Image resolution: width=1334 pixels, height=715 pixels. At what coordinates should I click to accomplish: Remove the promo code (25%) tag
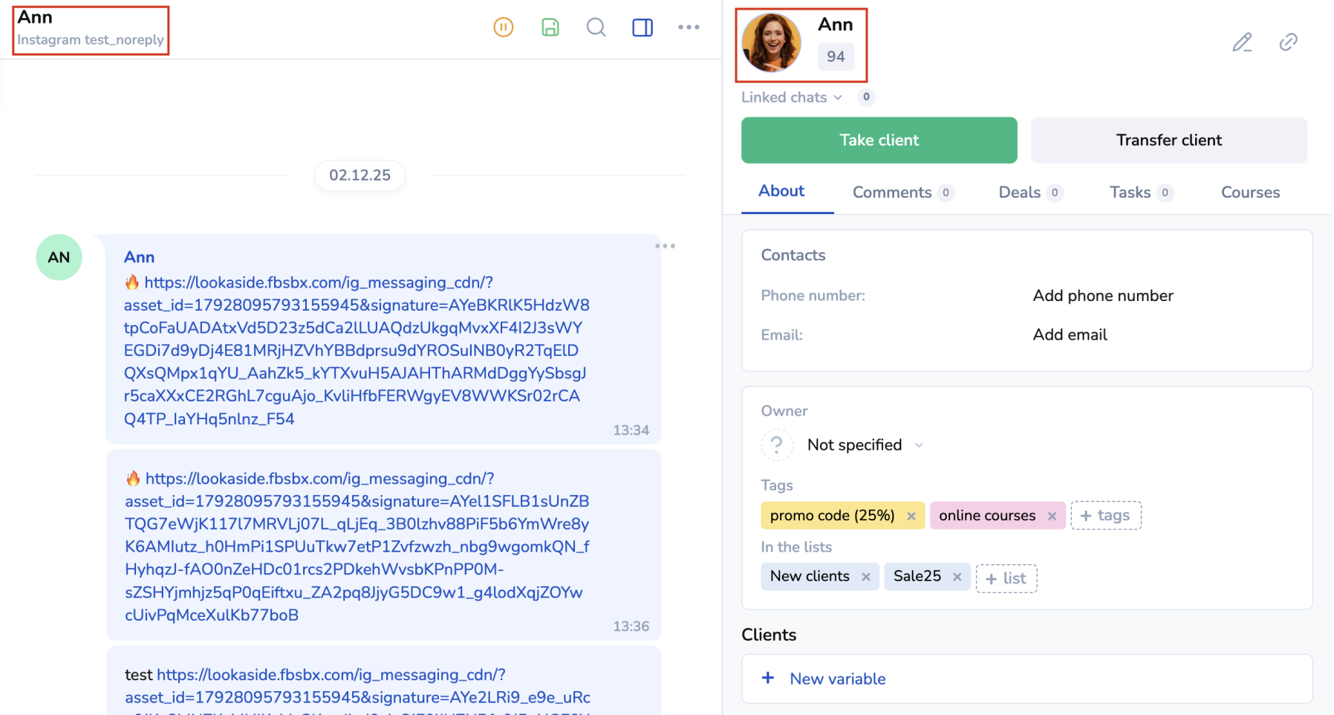pyautogui.click(x=911, y=516)
